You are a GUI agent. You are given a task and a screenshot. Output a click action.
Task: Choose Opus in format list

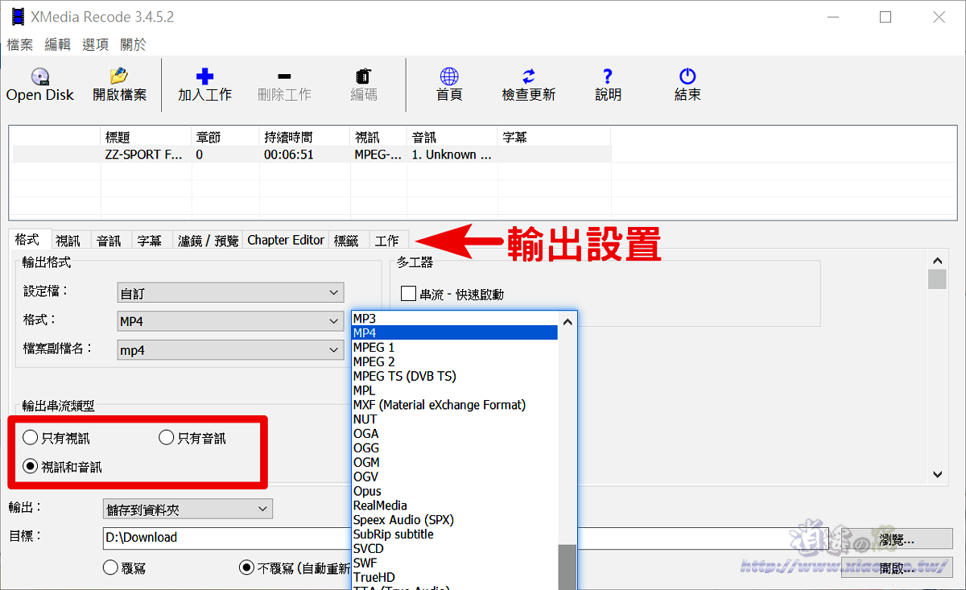click(x=455, y=491)
